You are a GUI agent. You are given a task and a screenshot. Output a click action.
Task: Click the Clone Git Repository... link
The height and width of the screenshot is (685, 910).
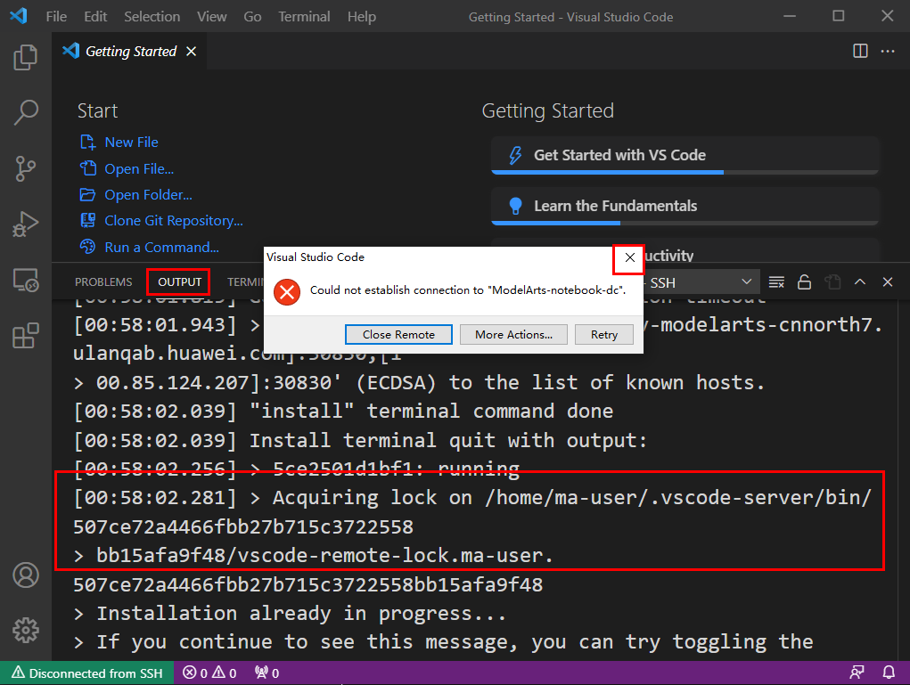click(x=174, y=221)
